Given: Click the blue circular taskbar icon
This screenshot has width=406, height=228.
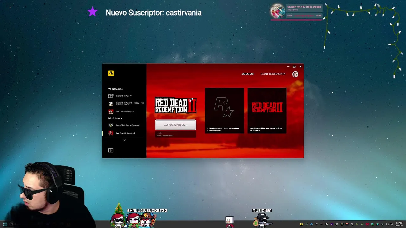Looking at the screenshot, I should point(311,224).
